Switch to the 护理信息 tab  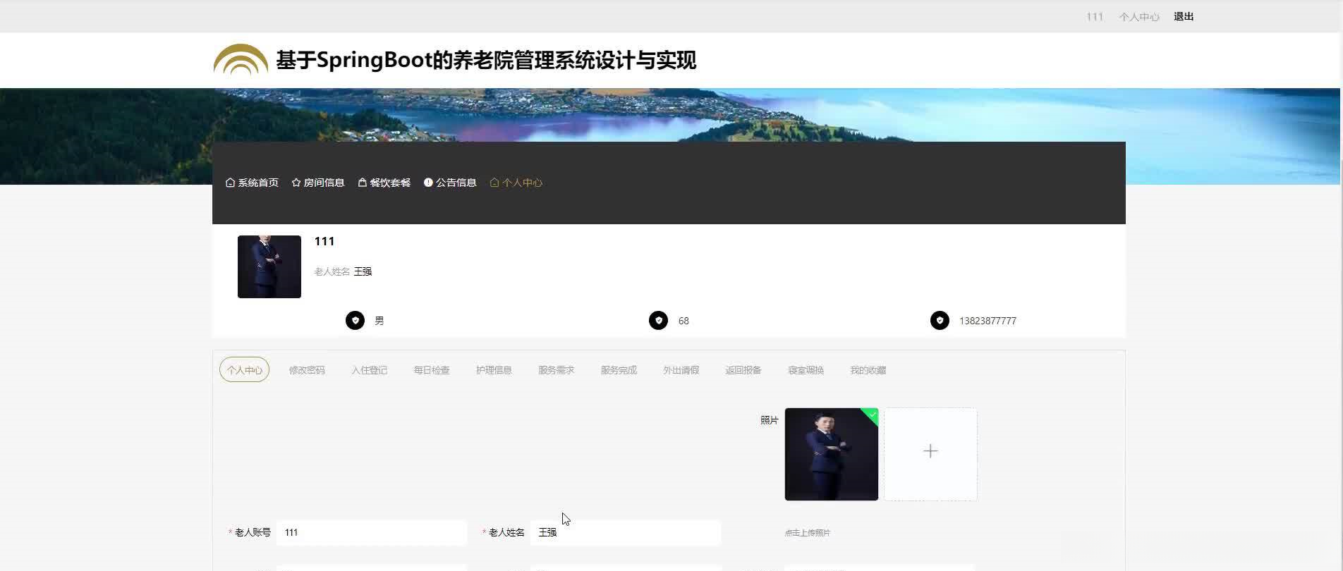tap(494, 370)
